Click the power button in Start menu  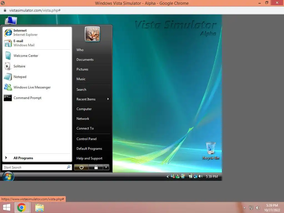(x=81, y=167)
